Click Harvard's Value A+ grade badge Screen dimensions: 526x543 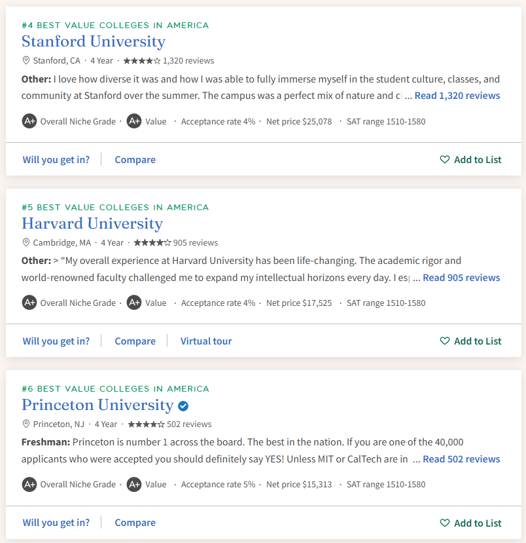(134, 303)
